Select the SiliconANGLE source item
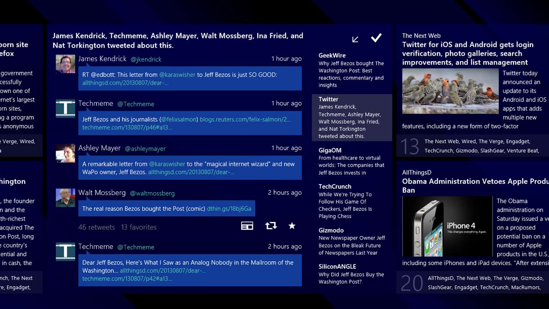Screen dimensions: 549x309 click(352, 274)
